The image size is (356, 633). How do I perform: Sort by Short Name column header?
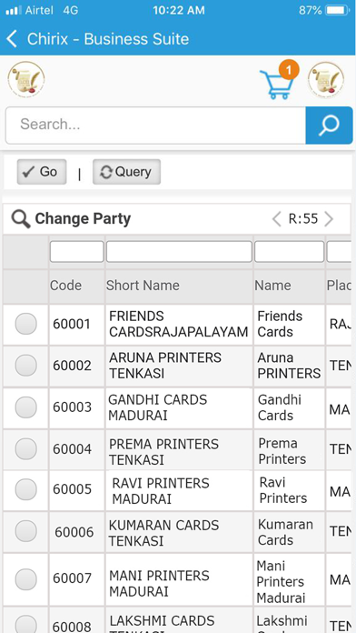[143, 286]
